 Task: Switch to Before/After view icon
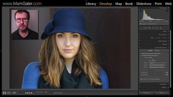point(14,93)
